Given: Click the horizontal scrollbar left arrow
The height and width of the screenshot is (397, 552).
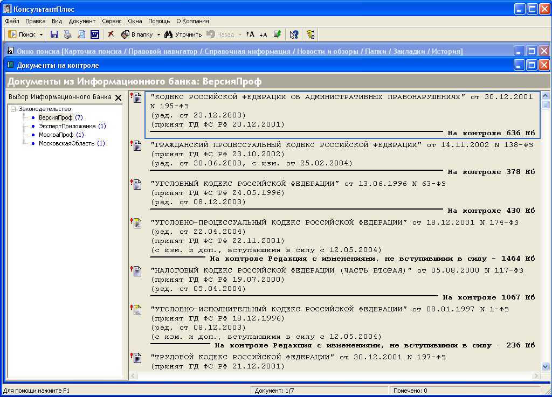Looking at the screenshot, I should tap(133, 376).
